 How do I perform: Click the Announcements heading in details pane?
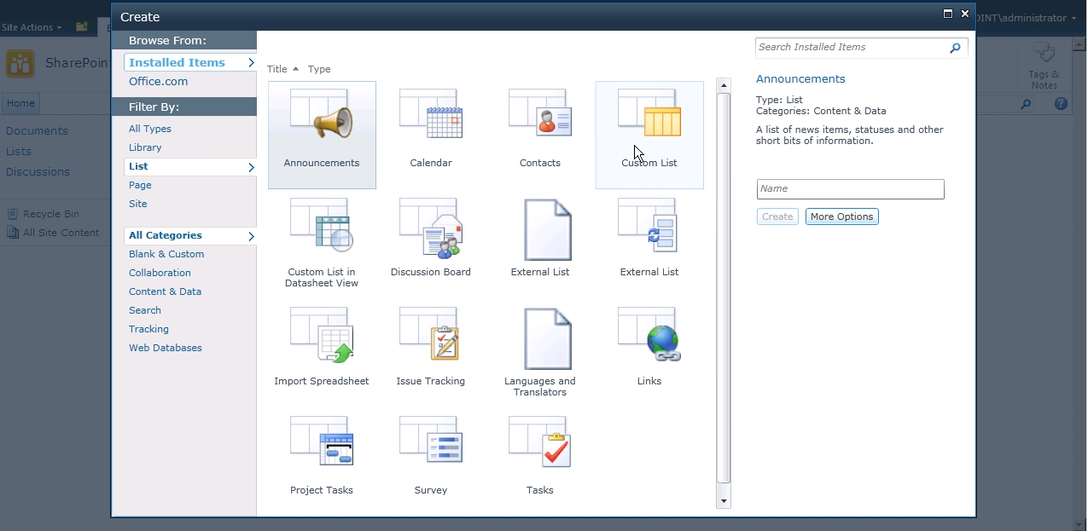pyautogui.click(x=800, y=79)
